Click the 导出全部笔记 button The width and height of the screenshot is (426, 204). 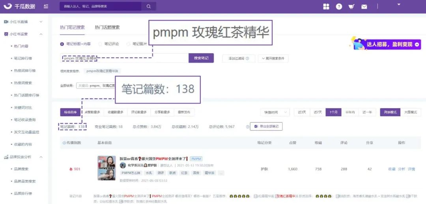click(266, 126)
